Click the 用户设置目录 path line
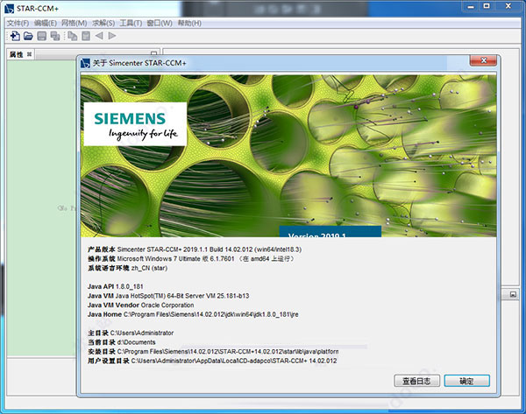This screenshot has height=414, width=526. 212,361
